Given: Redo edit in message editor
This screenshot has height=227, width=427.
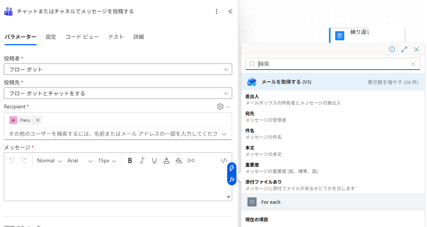Looking at the screenshot, I should click(x=24, y=160).
